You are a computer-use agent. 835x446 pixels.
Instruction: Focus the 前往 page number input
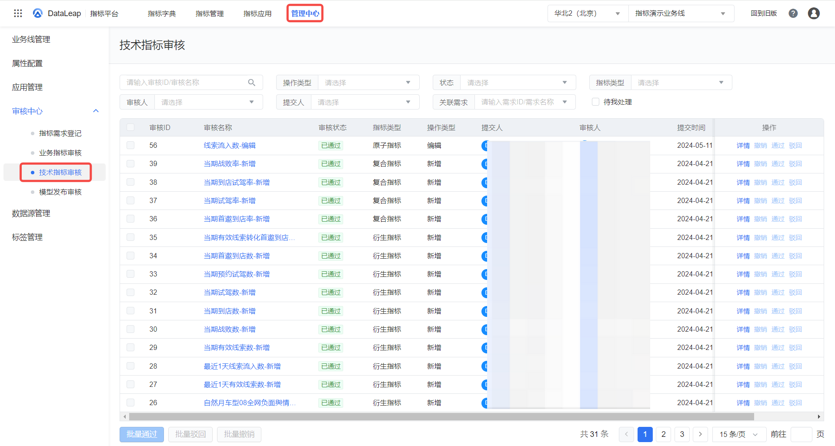(x=802, y=434)
